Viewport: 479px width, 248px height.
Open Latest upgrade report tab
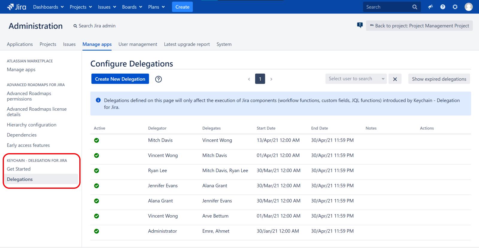[187, 44]
